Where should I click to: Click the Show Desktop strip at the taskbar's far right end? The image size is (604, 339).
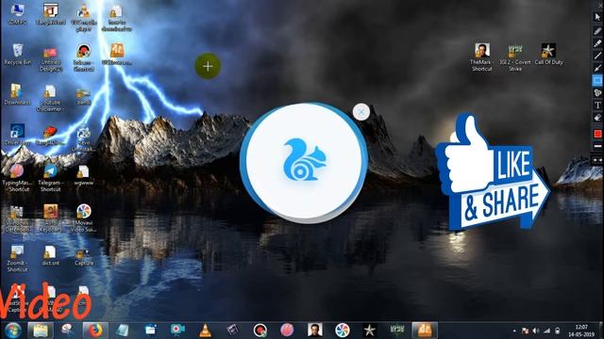coord(600,331)
